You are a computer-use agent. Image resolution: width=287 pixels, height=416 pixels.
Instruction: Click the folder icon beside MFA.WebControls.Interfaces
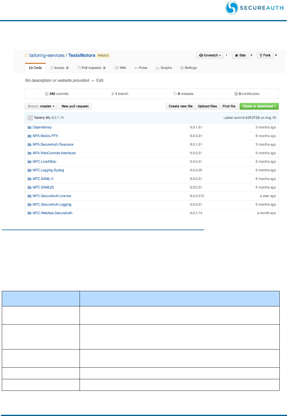click(29, 153)
